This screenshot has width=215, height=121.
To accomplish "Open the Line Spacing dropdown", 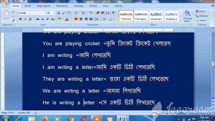I will [x=97, y=19].
